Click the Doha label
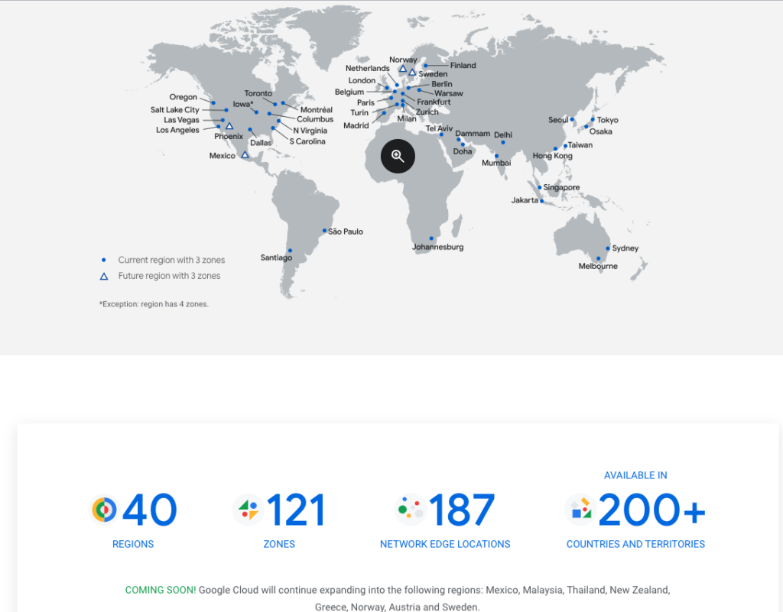The width and height of the screenshot is (783, 612). pyautogui.click(x=463, y=151)
